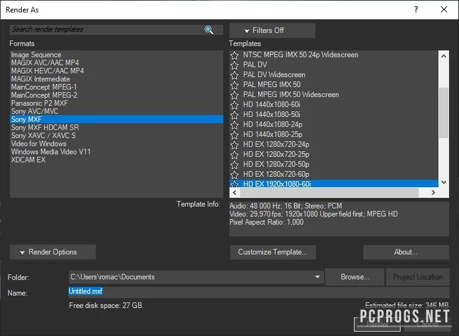The image size is (459, 336).
Task: Select MainConcept MPEG-1 format
Action: point(116,87)
